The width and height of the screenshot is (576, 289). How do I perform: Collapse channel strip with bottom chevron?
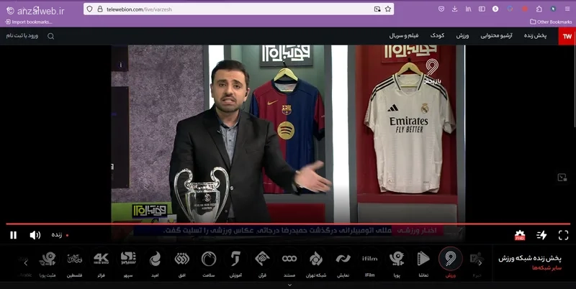(289, 285)
